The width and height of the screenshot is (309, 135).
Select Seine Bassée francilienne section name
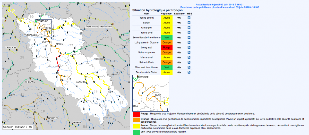pyautogui.click(x=146, y=38)
